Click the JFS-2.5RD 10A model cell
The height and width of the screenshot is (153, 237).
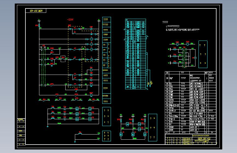tap(197, 108)
